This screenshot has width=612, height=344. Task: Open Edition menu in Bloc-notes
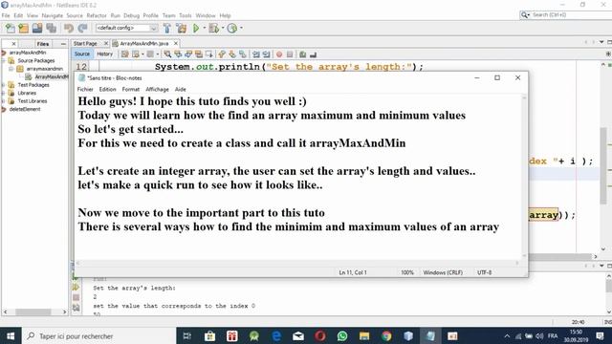click(x=107, y=89)
